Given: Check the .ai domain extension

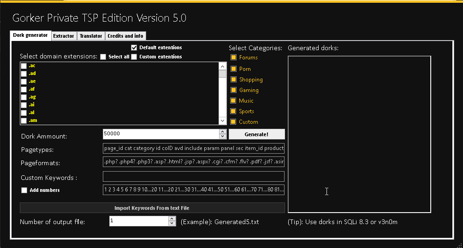Looking at the screenshot, I should tap(24, 105).
